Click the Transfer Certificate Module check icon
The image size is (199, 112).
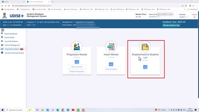click(2, 53)
